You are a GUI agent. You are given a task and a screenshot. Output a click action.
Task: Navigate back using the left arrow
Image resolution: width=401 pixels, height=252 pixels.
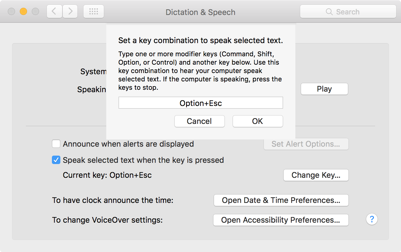[x=54, y=11]
